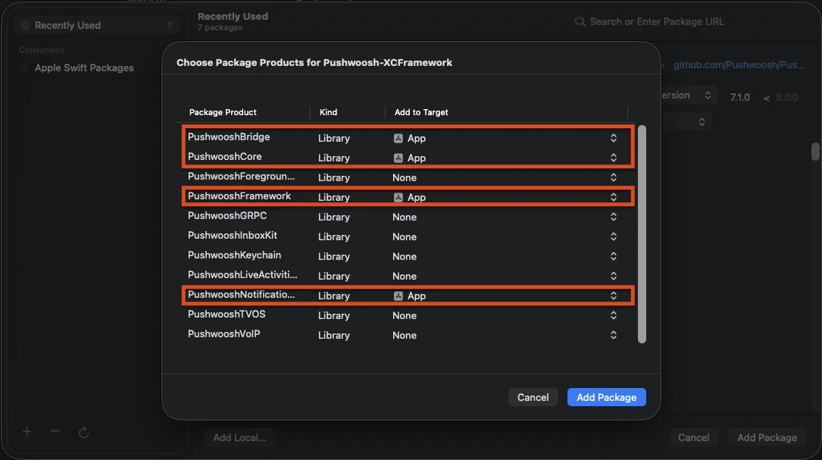This screenshot has height=460, width=822.
Task: Click dimmed Add Package in background window
Action: click(767, 437)
